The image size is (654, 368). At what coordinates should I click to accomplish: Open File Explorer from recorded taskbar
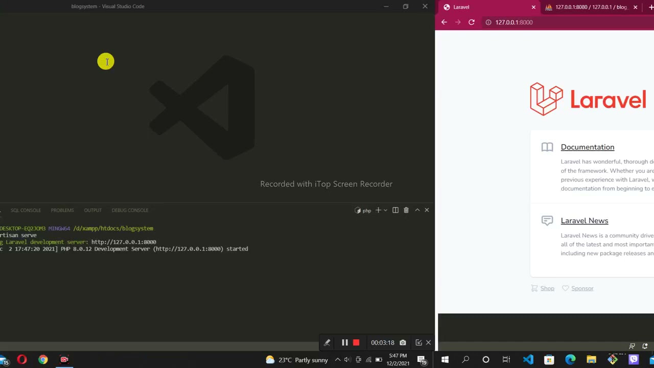591,360
